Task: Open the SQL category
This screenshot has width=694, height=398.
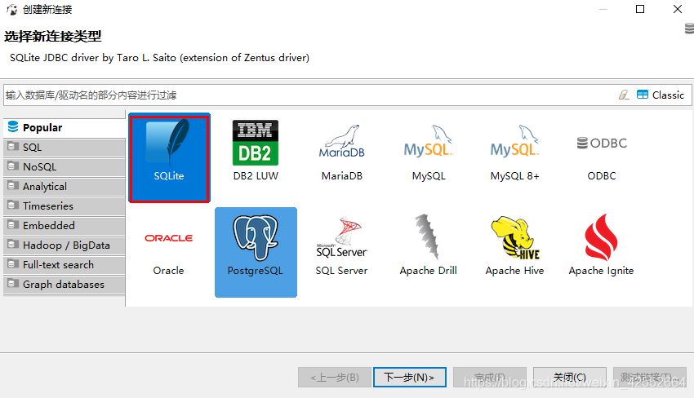Action: point(65,148)
